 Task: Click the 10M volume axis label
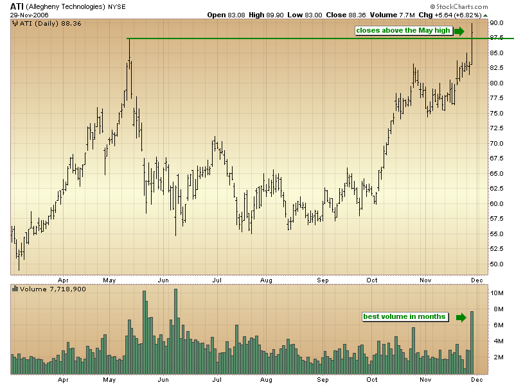pos(497,293)
